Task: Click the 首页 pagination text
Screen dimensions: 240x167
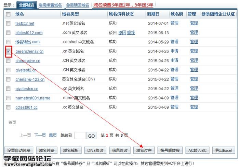Action: (x=12, y=122)
